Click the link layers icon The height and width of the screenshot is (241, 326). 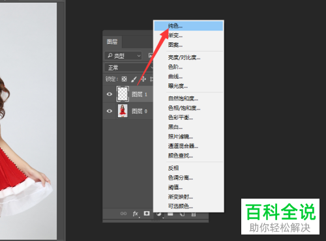tap(123, 214)
